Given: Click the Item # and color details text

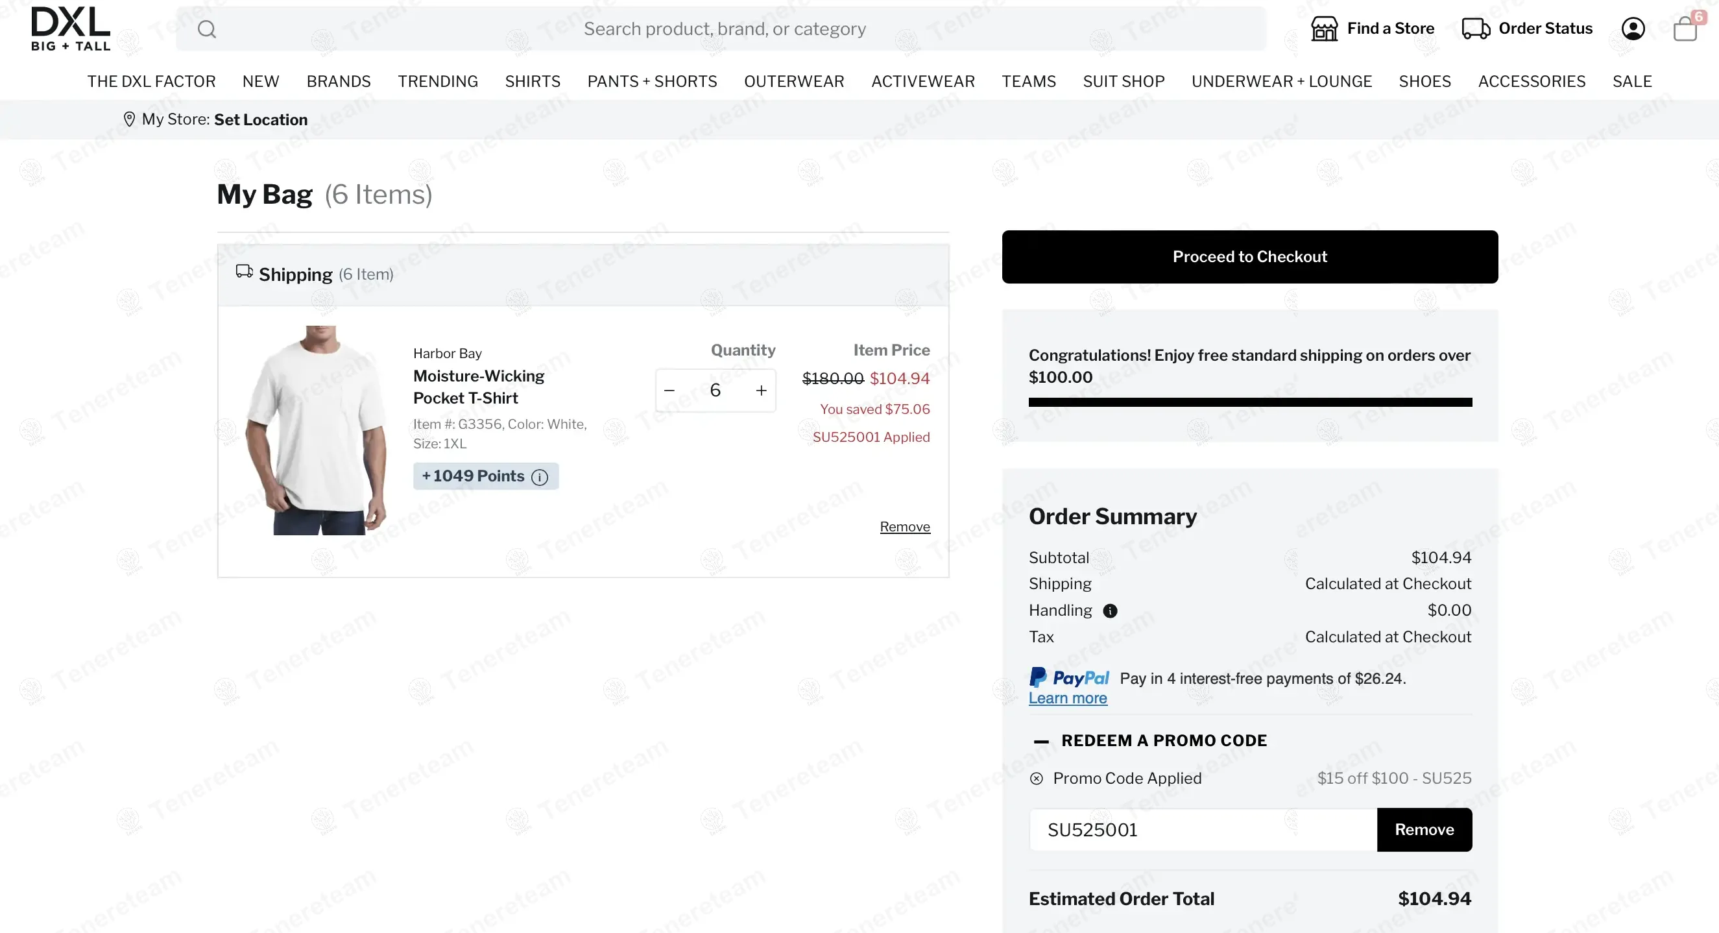Looking at the screenshot, I should click(500, 434).
